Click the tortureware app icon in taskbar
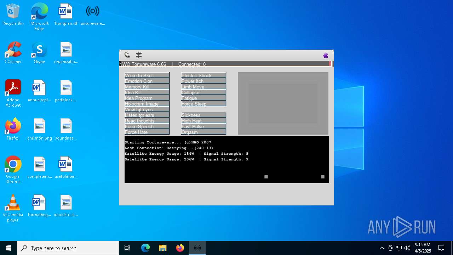The width and height of the screenshot is (453, 255). (x=197, y=248)
